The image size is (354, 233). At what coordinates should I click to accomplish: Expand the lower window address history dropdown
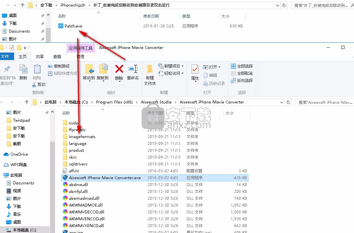(x=282, y=102)
